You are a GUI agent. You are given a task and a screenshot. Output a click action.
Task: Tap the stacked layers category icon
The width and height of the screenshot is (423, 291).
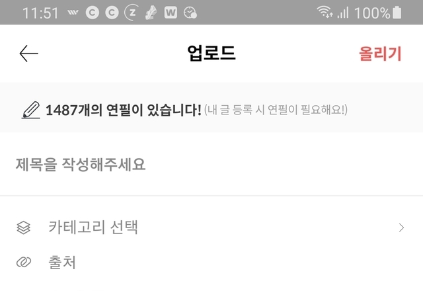[x=24, y=228]
